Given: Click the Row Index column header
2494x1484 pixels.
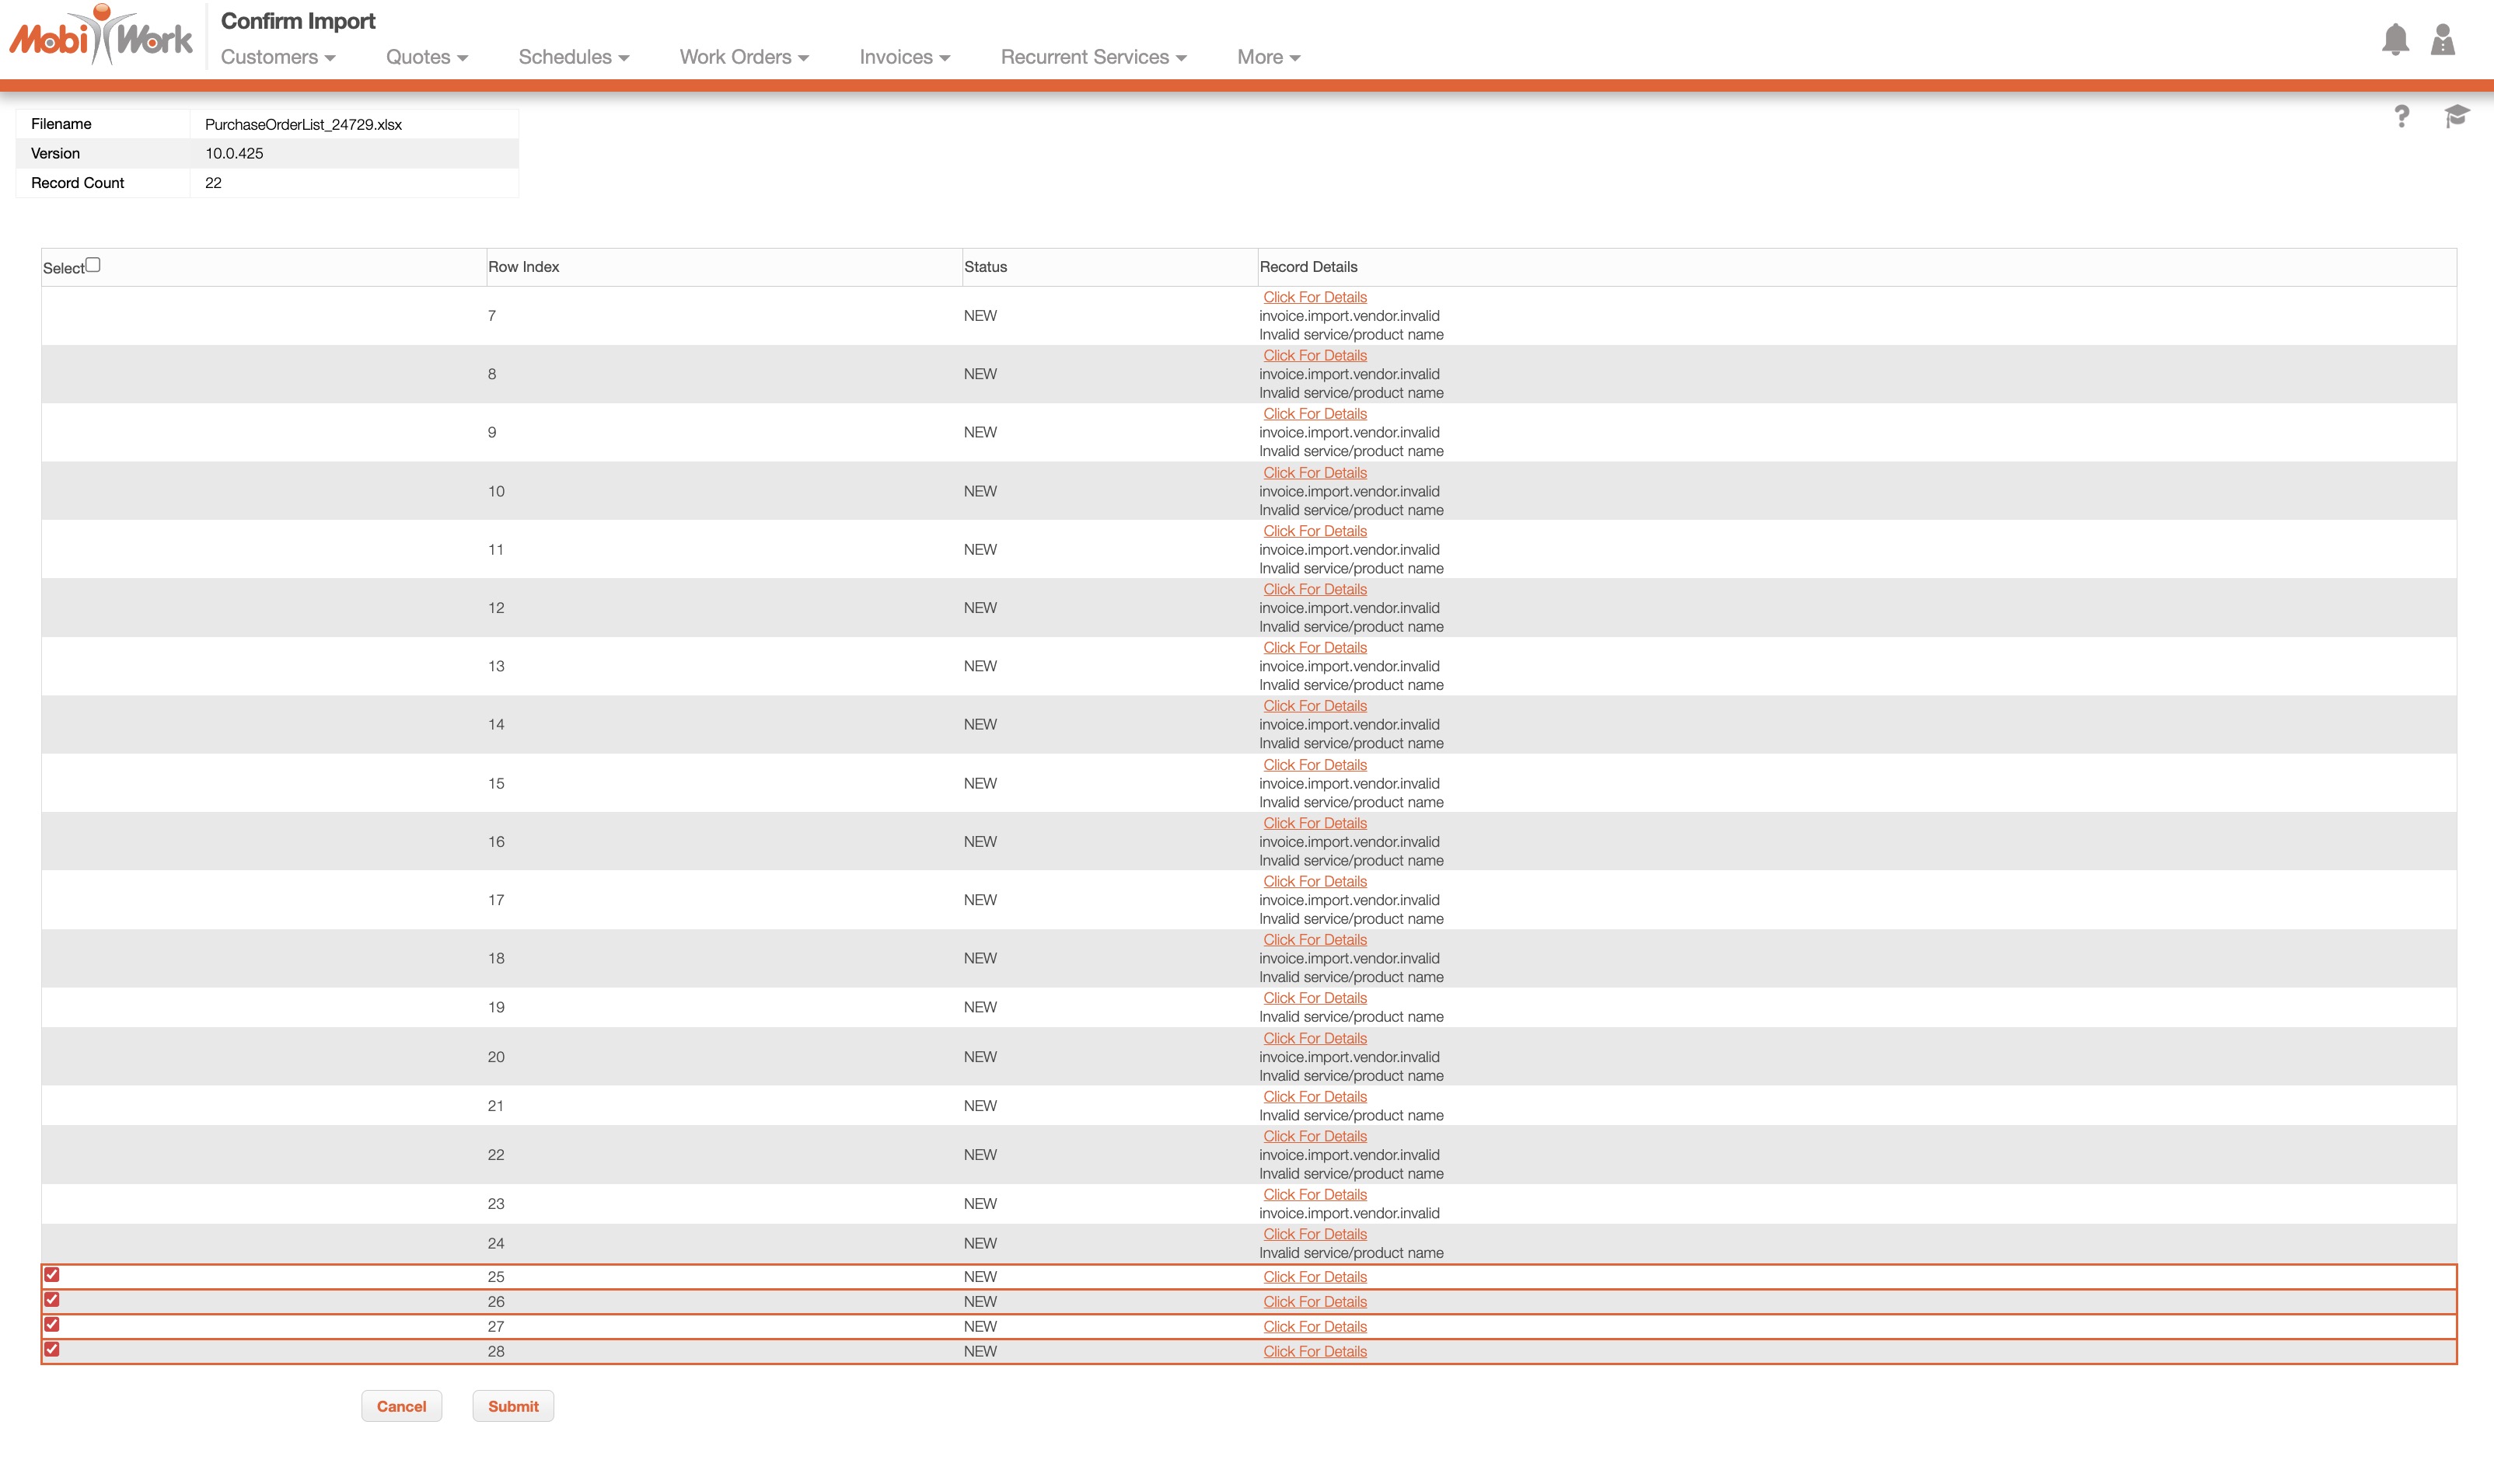Looking at the screenshot, I should click(523, 267).
